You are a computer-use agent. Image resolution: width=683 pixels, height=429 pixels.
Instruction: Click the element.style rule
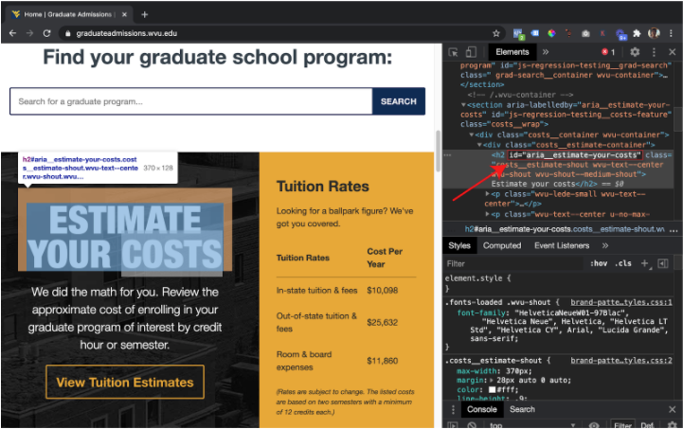click(x=476, y=278)
